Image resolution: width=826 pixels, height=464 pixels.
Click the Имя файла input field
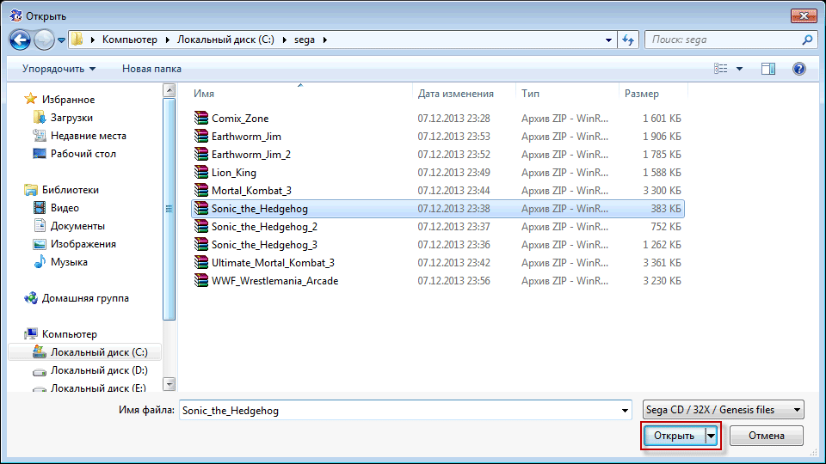click(404, 411)
